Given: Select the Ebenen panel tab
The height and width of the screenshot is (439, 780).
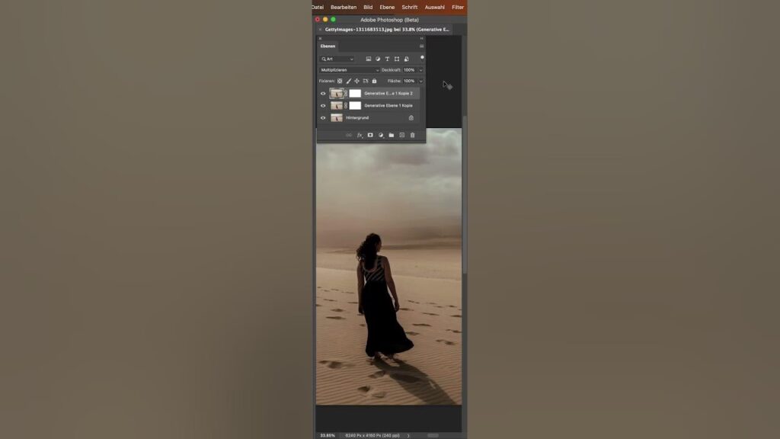Looking at the screenshot, I should (328, 46).
